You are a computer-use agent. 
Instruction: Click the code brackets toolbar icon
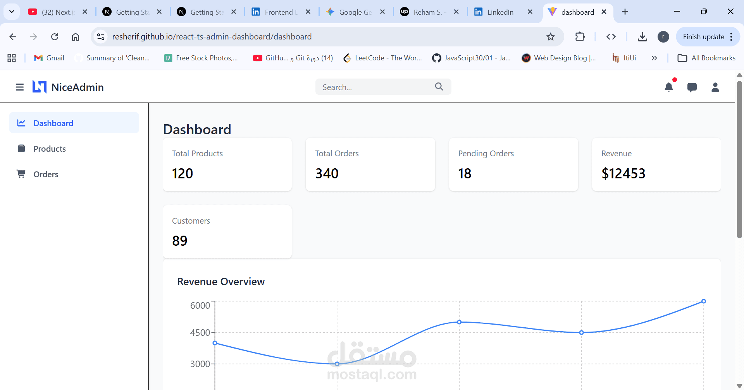click(x=611, y=37)
